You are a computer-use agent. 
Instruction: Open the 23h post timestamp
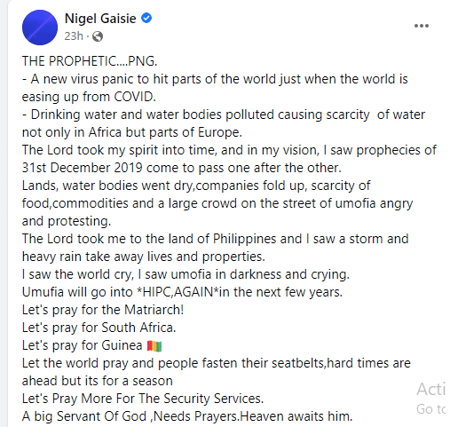tap(74, 36)
